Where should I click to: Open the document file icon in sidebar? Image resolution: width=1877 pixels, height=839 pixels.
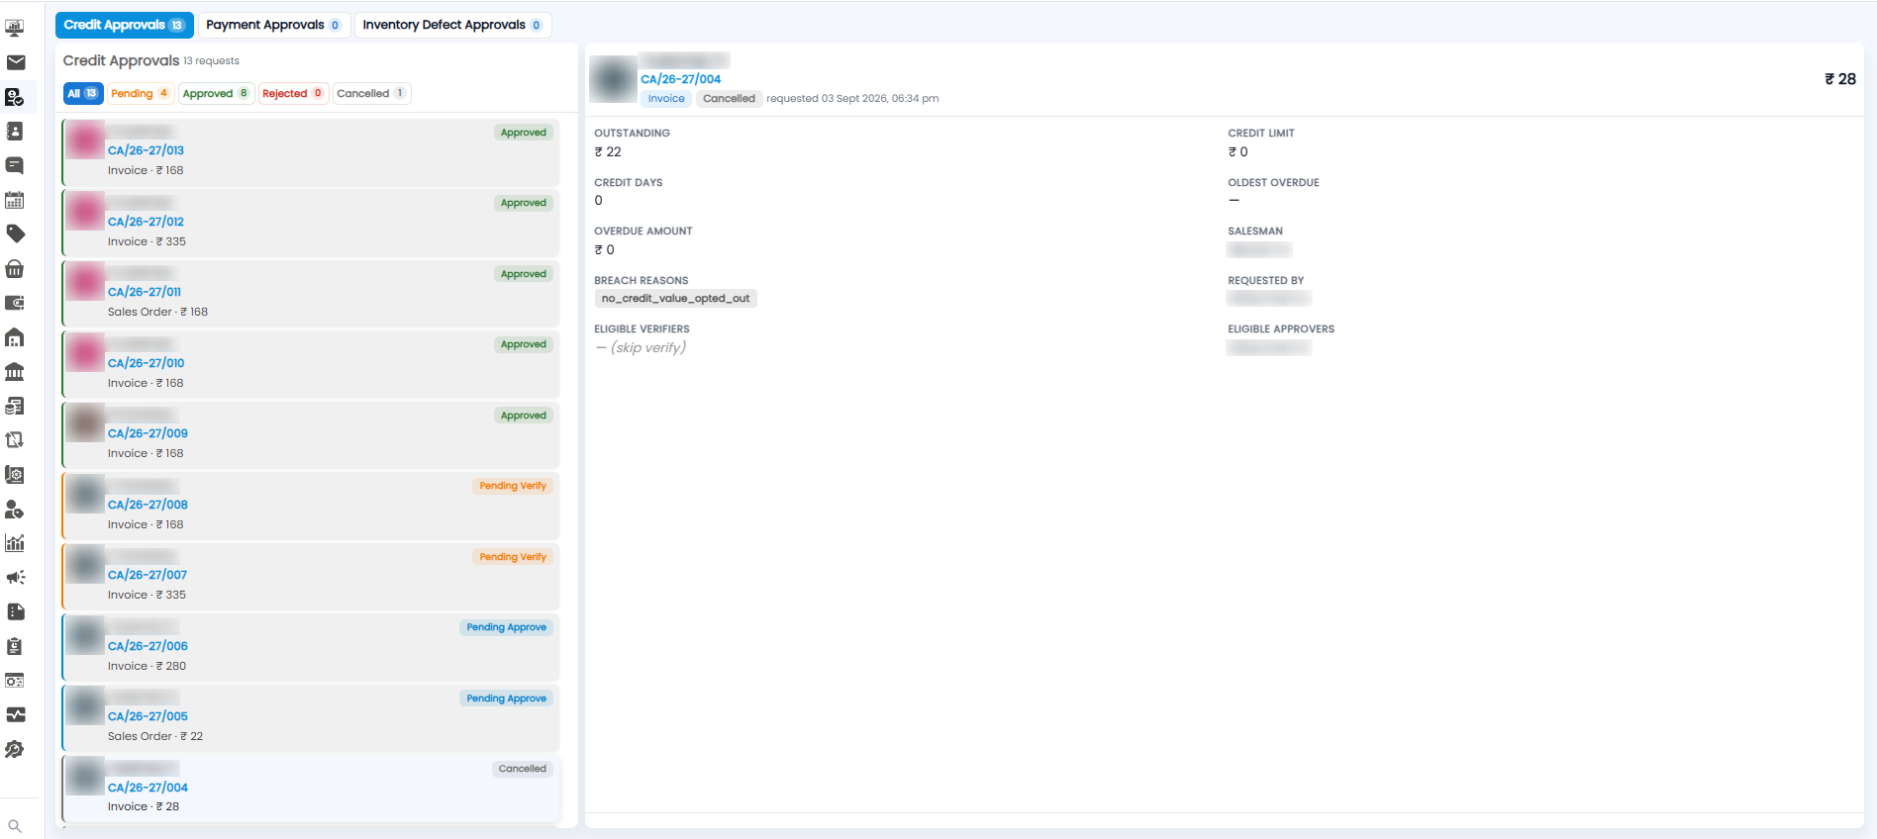(x=15, y=611)
